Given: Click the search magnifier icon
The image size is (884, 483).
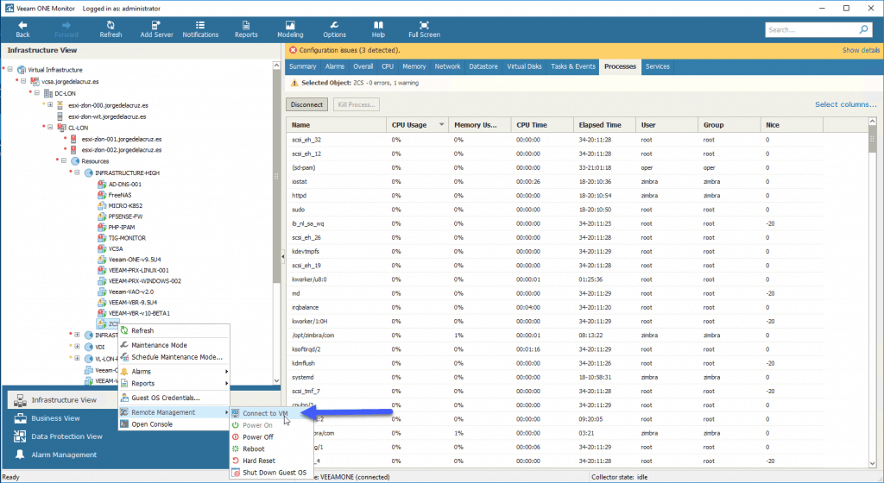Looking at the screenshot, I should coord(863,29).
